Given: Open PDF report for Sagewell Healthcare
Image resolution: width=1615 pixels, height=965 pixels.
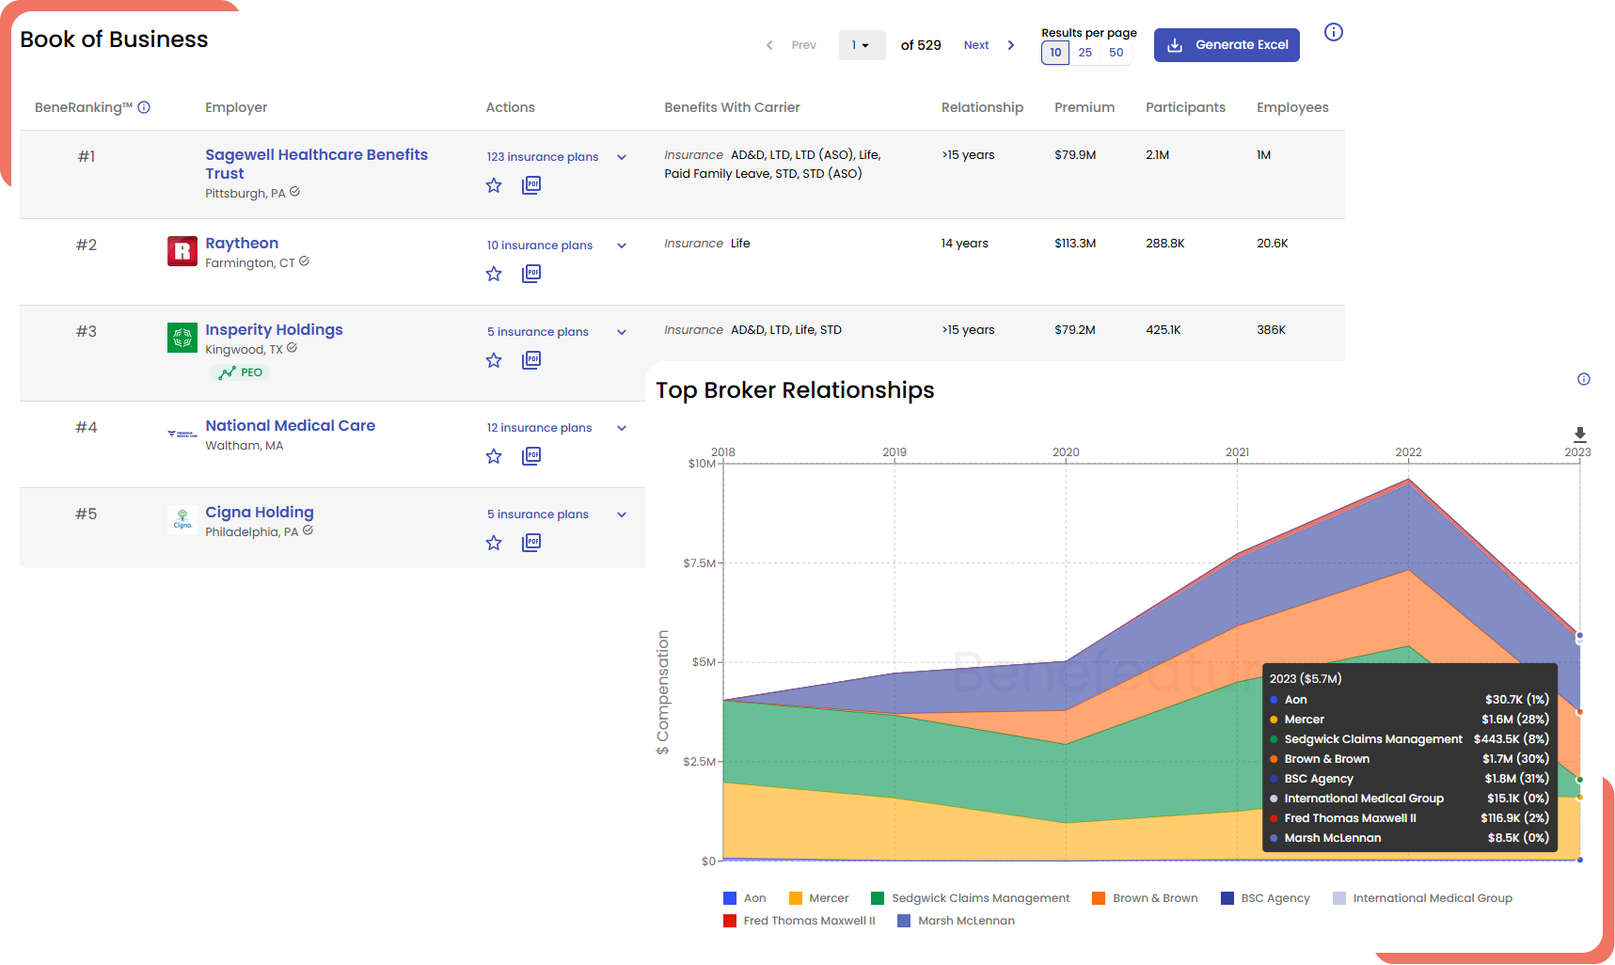Looking at the screenshot, I should (531, 185).
